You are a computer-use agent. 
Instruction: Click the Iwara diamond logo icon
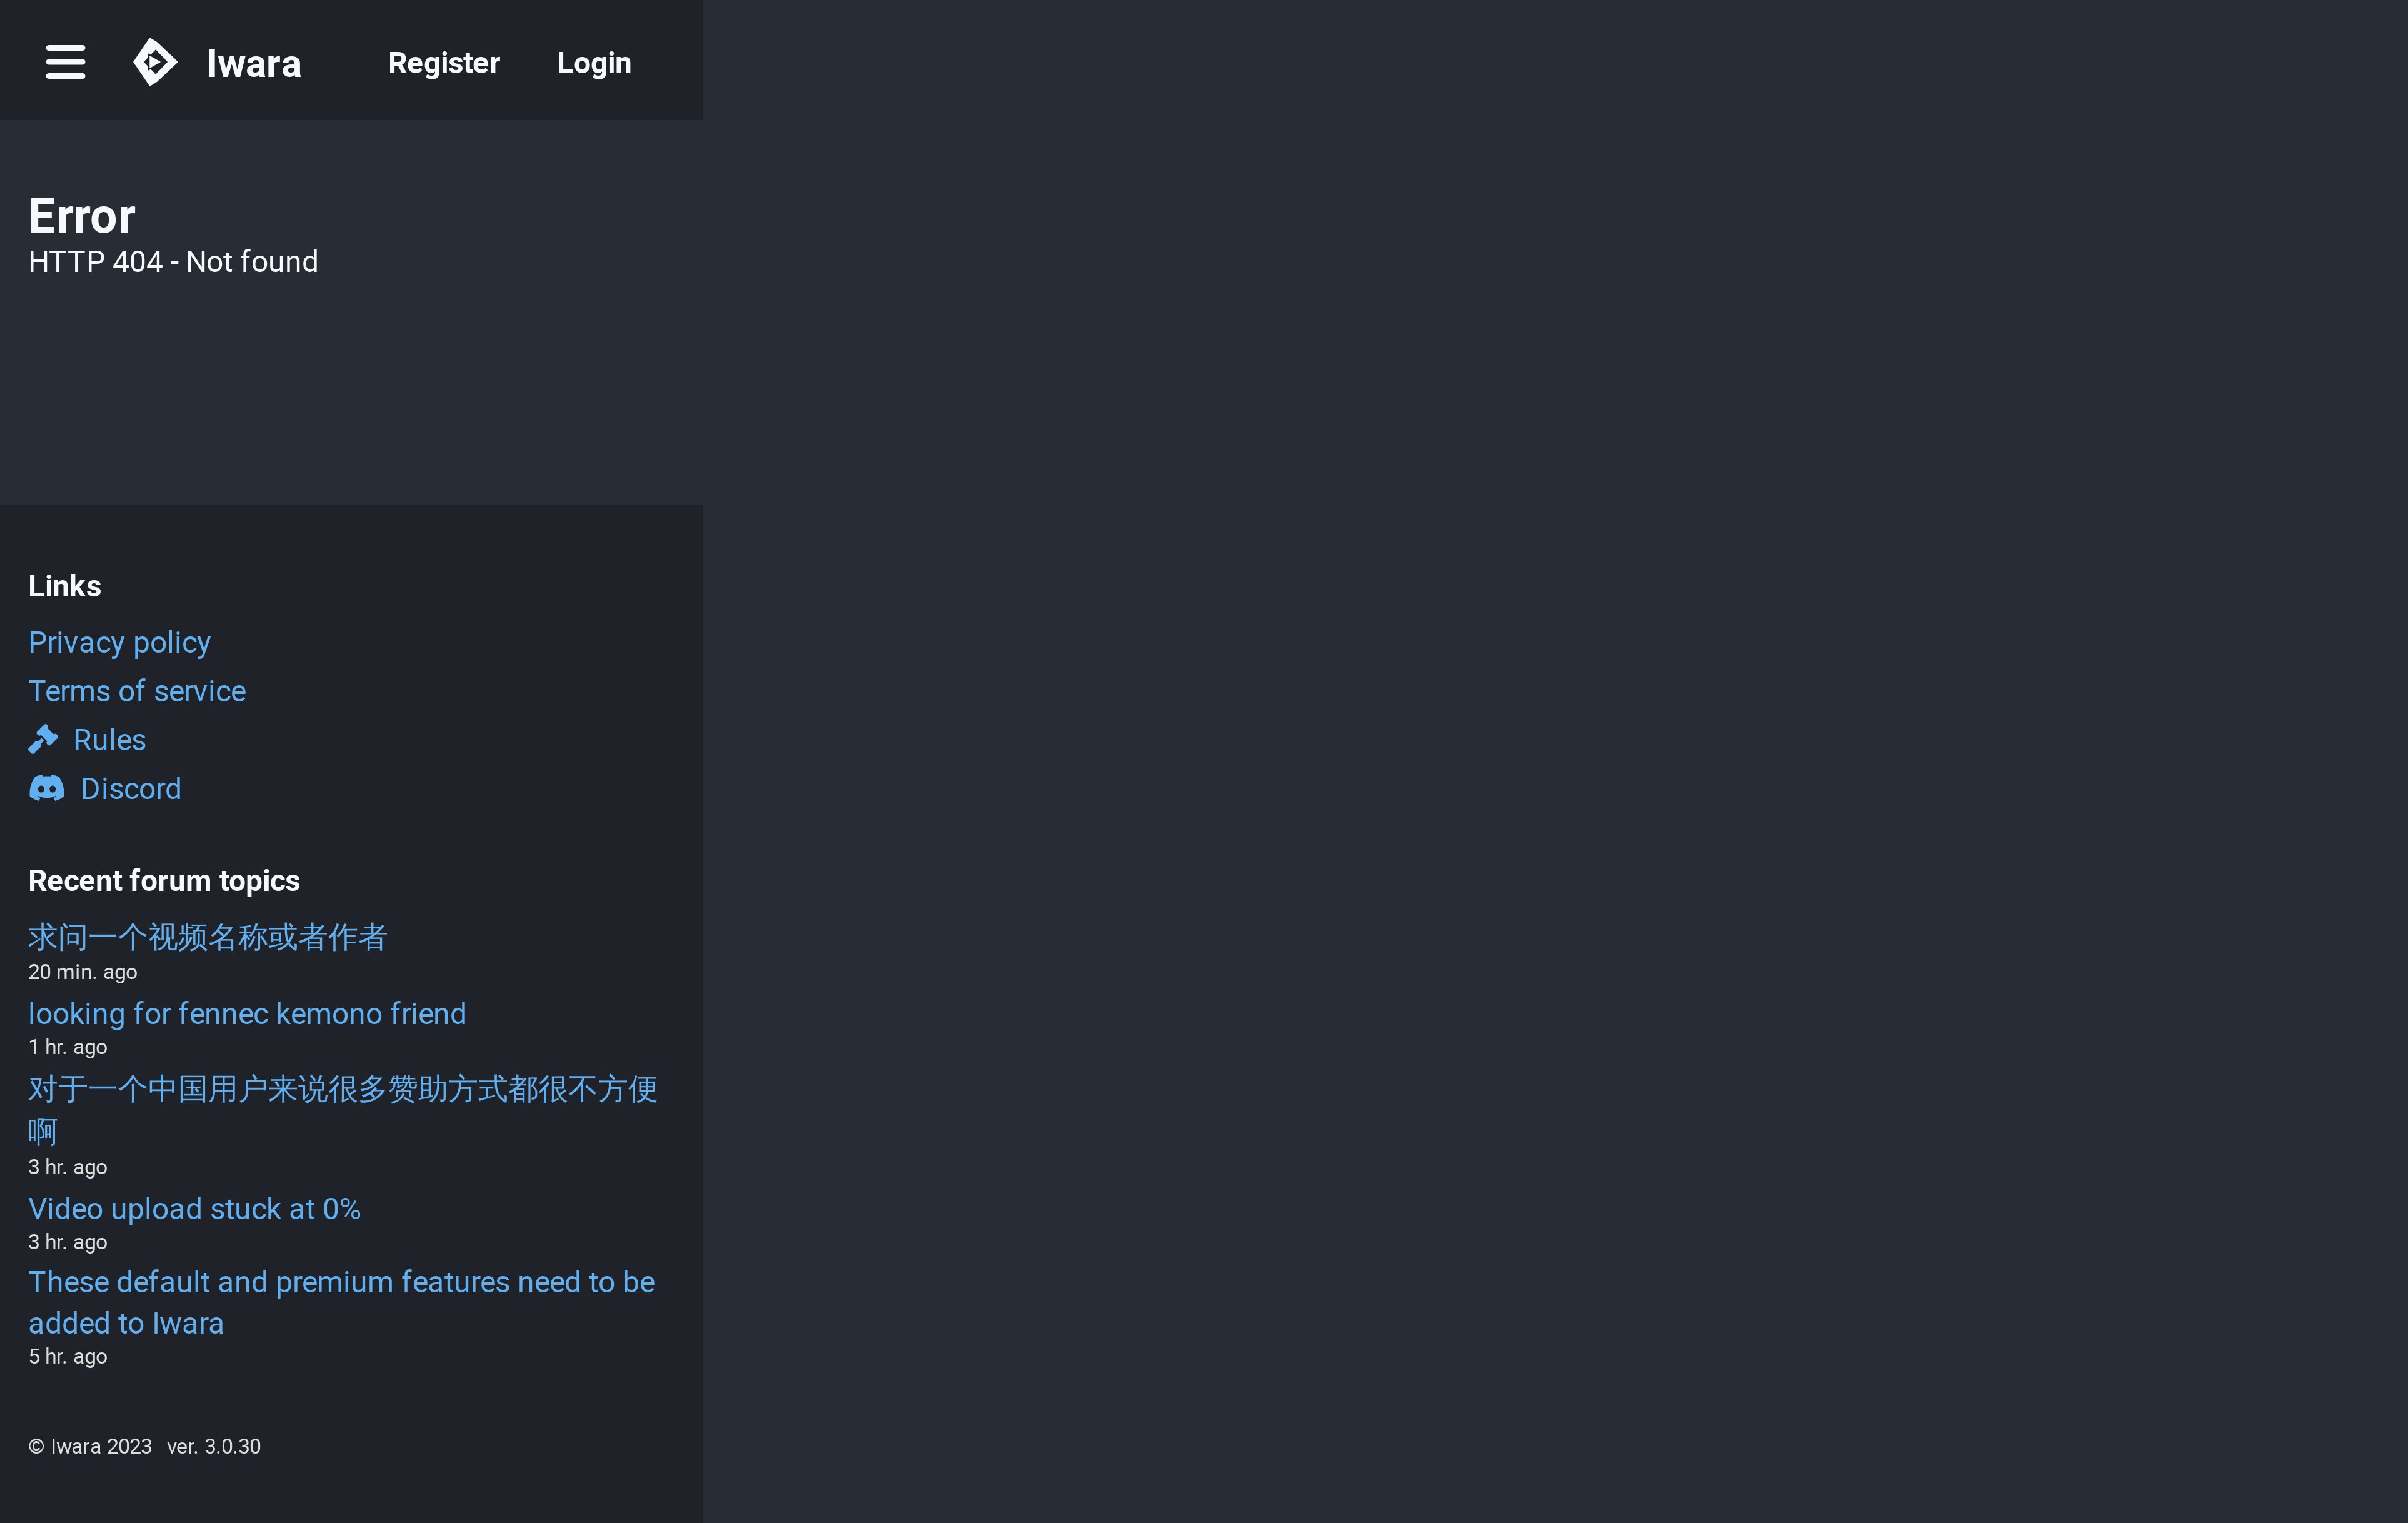(x=155, y=62)
